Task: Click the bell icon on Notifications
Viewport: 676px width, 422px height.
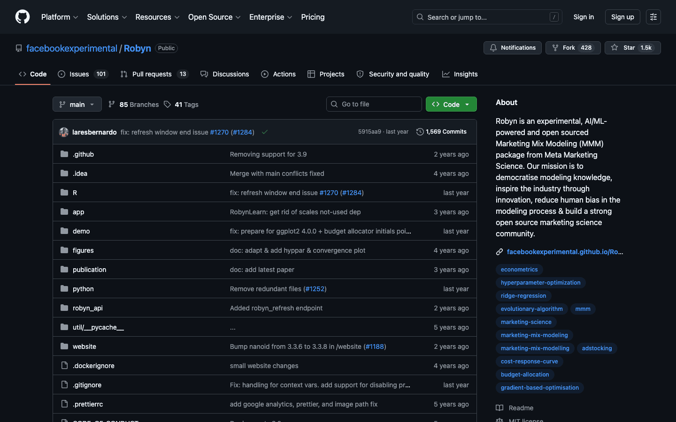Action: [493, 48]
